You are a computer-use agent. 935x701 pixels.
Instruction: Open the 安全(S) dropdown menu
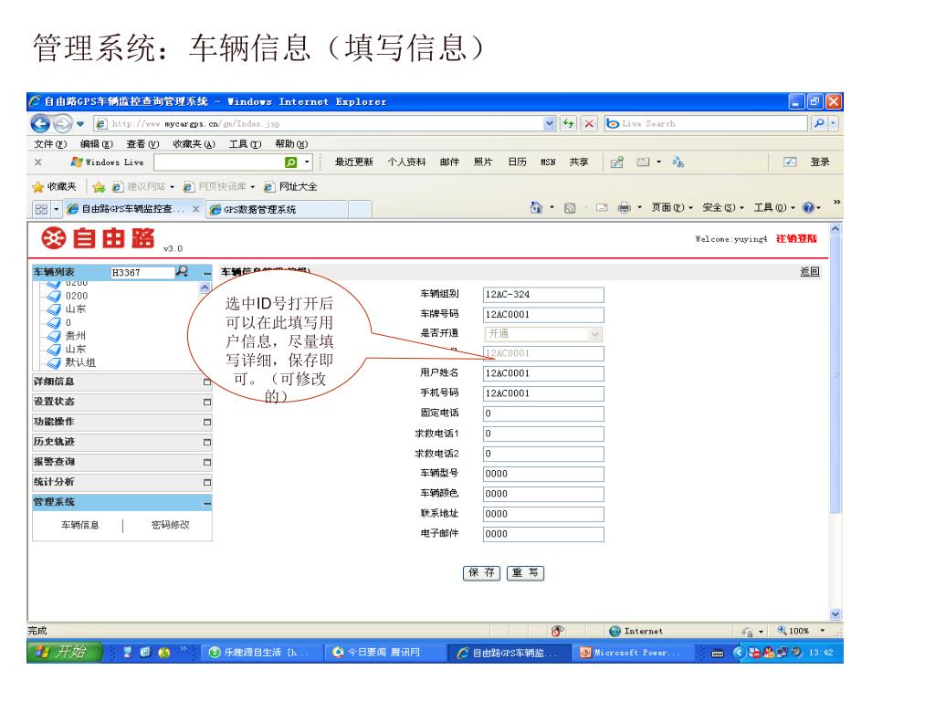723,207
